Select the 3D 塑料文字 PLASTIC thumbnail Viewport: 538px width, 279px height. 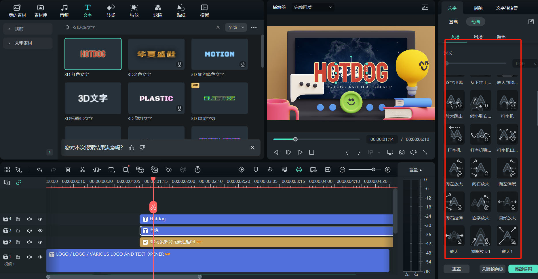click(x=156, y=98)
